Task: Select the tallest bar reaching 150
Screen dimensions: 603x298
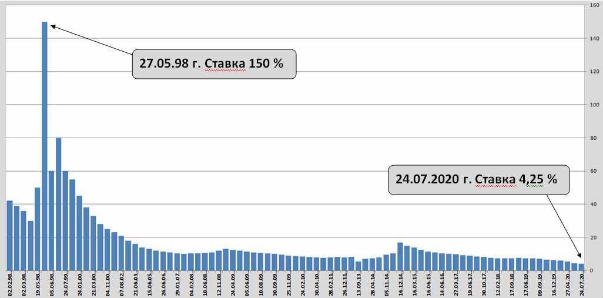Action: 45,146
